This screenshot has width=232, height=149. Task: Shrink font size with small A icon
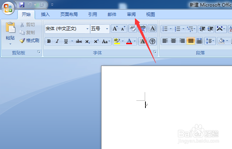123,29
